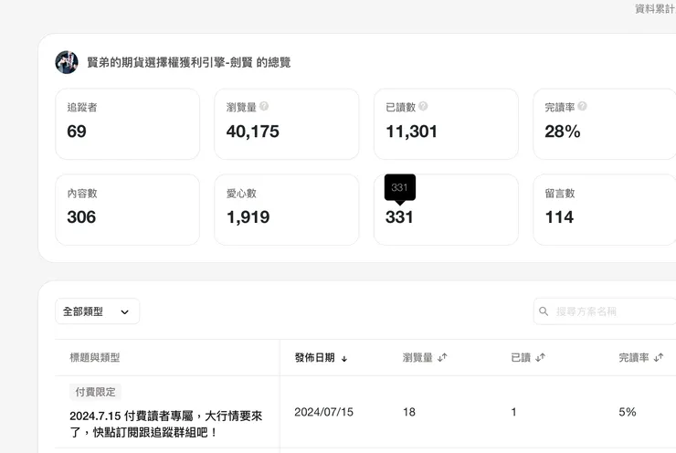Image resolution: width=676 pixels, height=453 pixels.
Task: Click the sort arrows beside 已讀 header
Action: pos(541,357)
